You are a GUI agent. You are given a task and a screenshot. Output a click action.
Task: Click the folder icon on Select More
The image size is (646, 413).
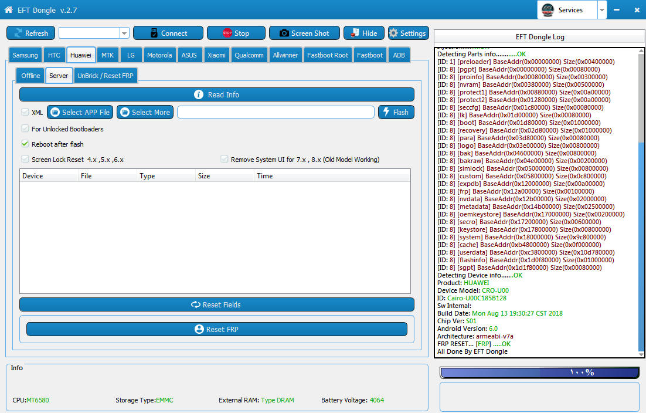coord(124,112)
